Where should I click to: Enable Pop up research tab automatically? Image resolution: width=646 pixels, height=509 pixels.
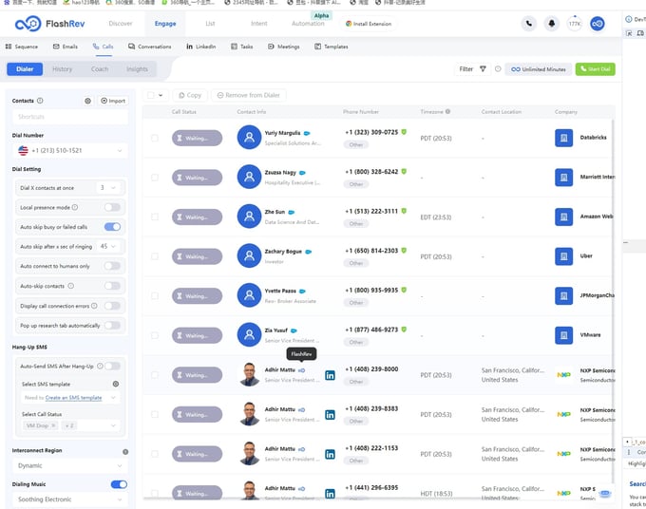coord(112,326)
